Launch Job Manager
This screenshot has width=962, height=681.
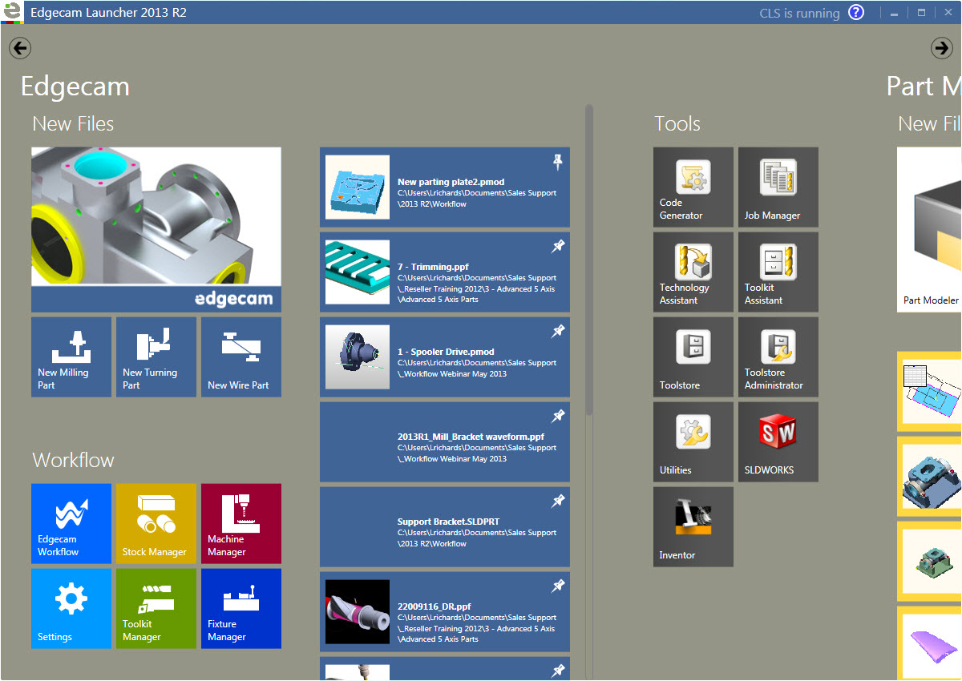click(x=778, y=187)
